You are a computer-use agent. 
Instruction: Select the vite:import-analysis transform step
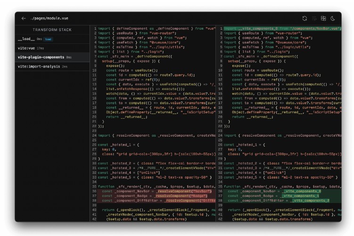[x=52, y=66]
